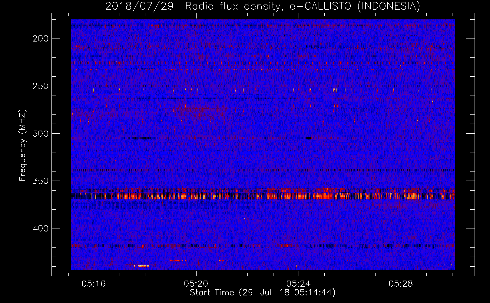
Task: Click the 250 frequency tick label
Action: pyautogui.click(x=40, y=86)
